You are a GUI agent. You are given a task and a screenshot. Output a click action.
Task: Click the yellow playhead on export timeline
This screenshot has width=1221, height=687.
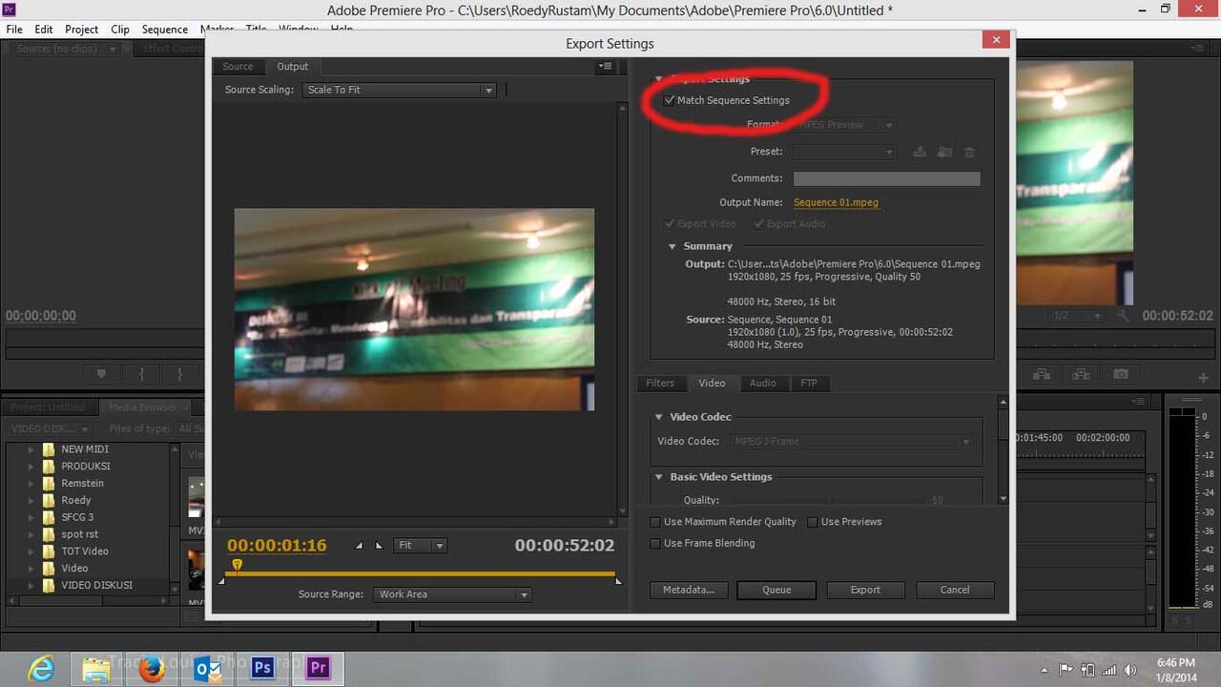(238, 565)
